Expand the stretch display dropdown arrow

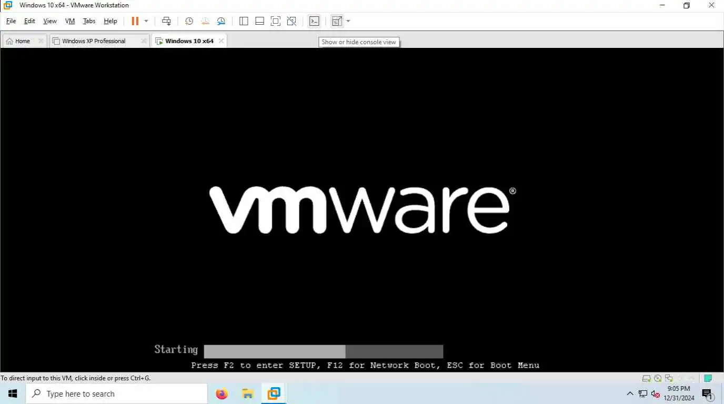348,21
